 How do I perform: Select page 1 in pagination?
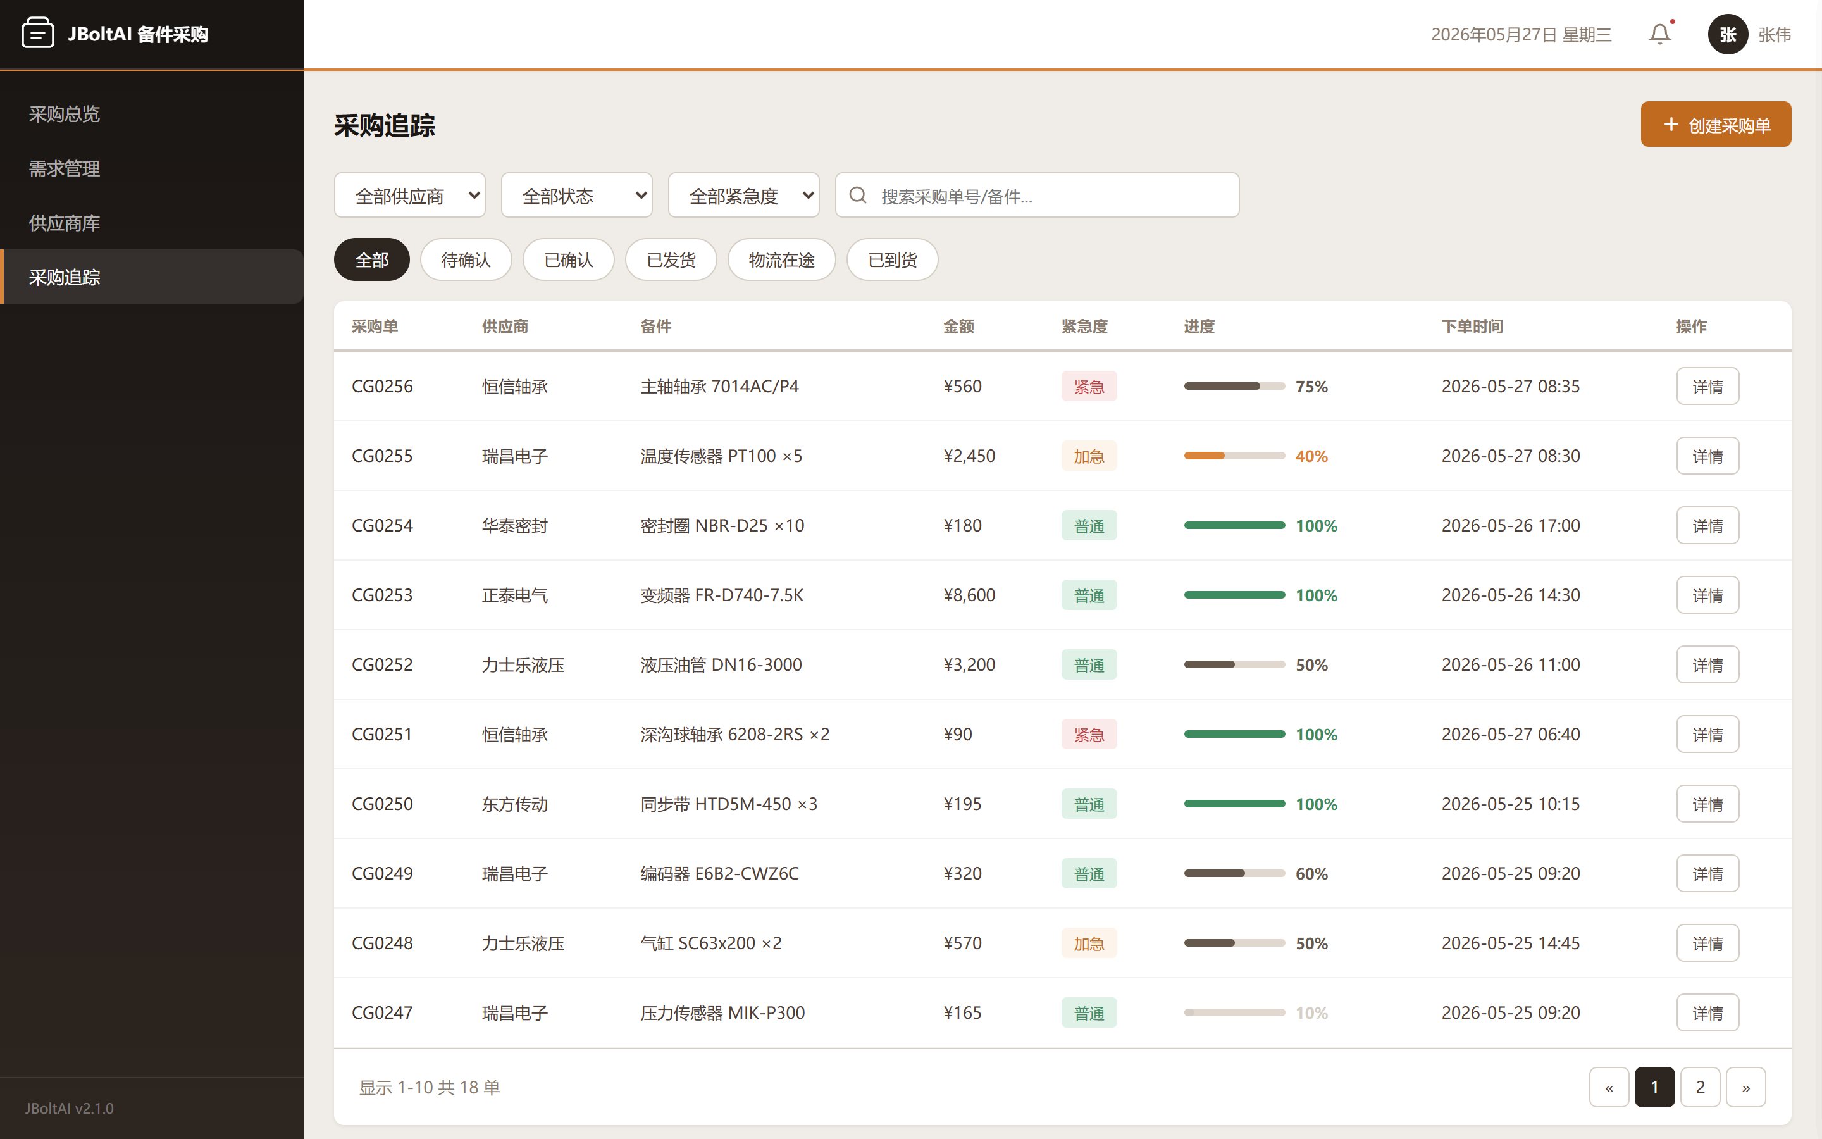1654,1087
